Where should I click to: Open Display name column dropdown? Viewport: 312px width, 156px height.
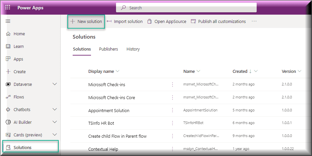pos(117,71)
